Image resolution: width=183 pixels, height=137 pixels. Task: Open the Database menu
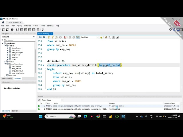point(28,26)
